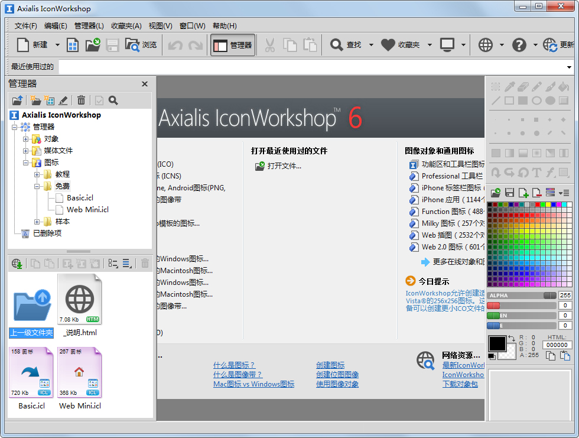Select Web Mini.icl in the tree
This screenshot has width=579, height=438.
pyautogui.click(x=87, y=210)
